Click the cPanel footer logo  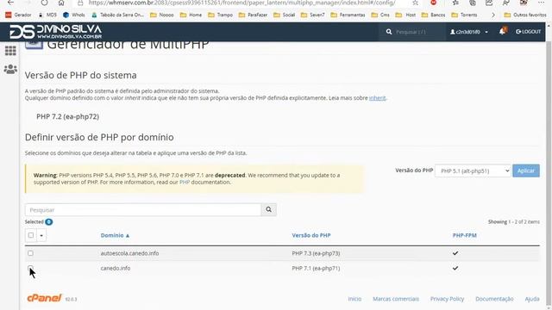pos(44,298)
